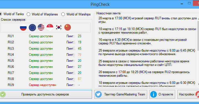This screenshot has width=199, height=104.
Task: Select the China flag server region
Action: click(68, 27)
